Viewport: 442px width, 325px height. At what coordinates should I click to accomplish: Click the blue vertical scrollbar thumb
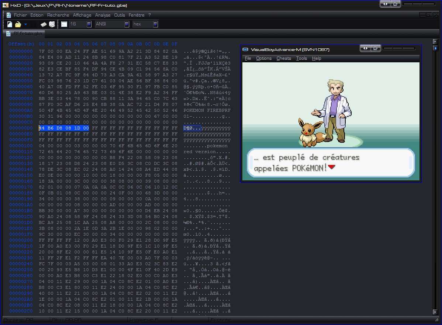[x=435, y=48]
